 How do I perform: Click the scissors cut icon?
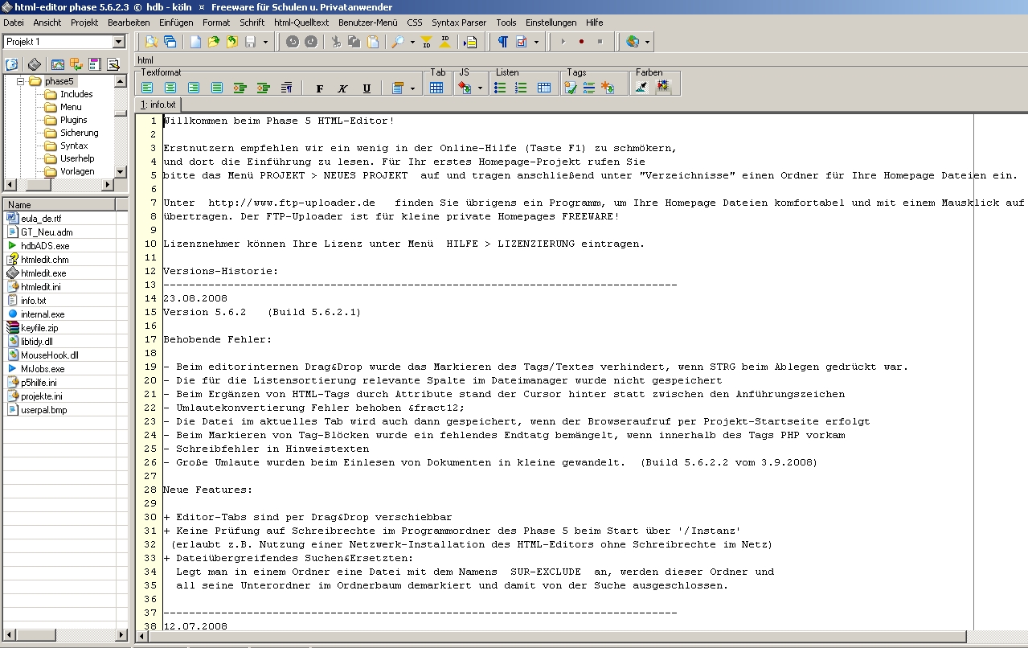336,42
